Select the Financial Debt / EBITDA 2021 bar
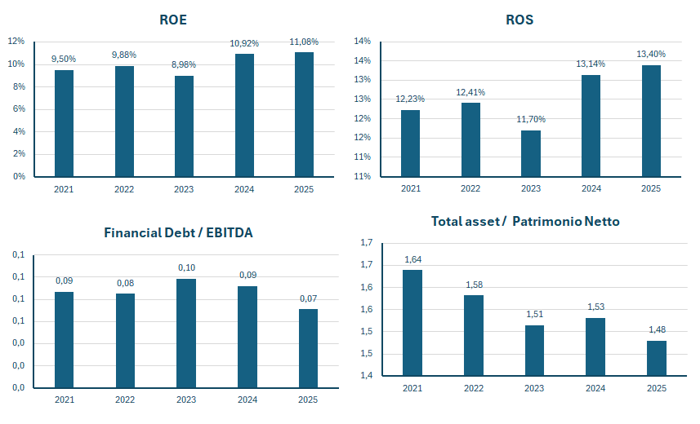Screen dimensions: 700x424 click(x=64, y=340)
